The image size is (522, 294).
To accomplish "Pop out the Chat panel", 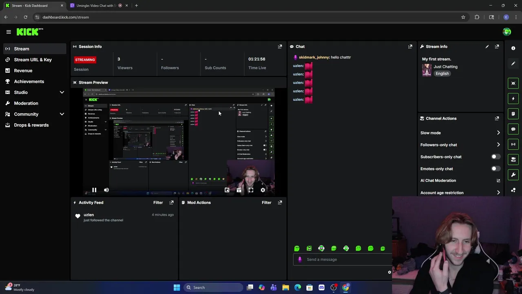I will tap(410, 47).
